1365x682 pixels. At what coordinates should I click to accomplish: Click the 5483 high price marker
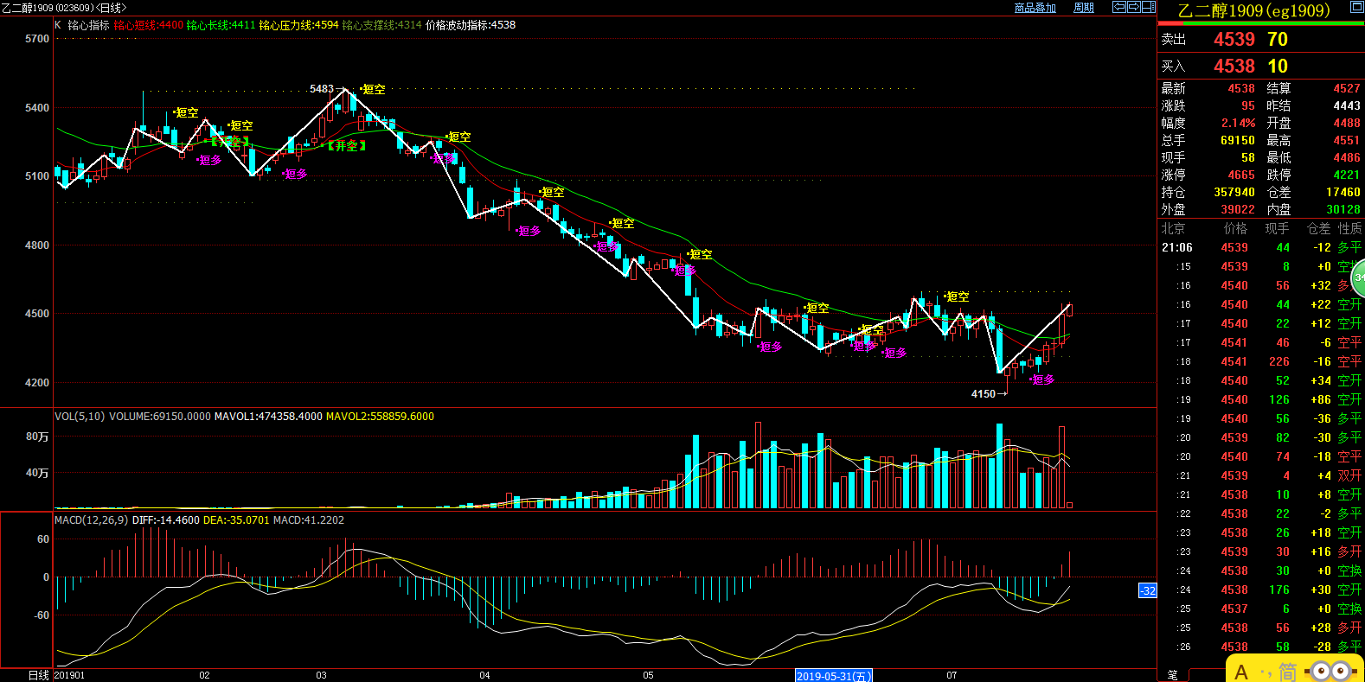(x=322, y=89)
